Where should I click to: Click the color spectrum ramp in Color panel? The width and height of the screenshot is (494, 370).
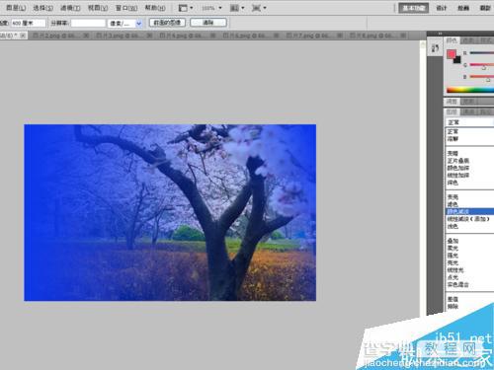coord(470,90)
